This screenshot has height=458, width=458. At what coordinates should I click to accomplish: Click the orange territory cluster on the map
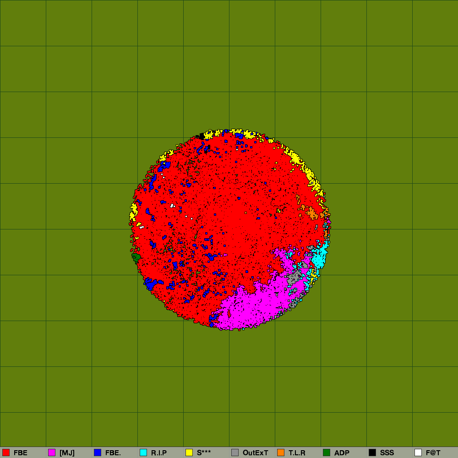[x=312, y=213]
